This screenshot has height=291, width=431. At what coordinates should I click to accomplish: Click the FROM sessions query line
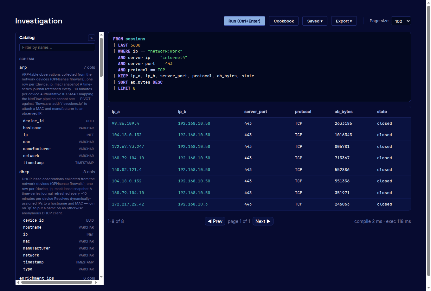(129, 39)
